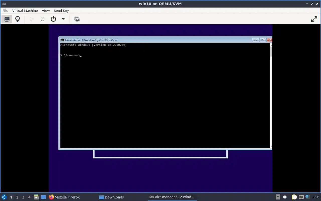321x201 pixels.
Task: Switch to workspace 3
Action: pyautogui.click(x=23, y=197)
